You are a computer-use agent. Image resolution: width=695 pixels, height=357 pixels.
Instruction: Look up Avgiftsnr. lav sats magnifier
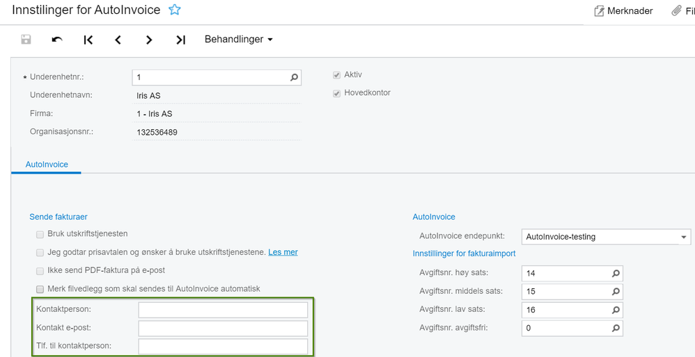tap(616, 310)
